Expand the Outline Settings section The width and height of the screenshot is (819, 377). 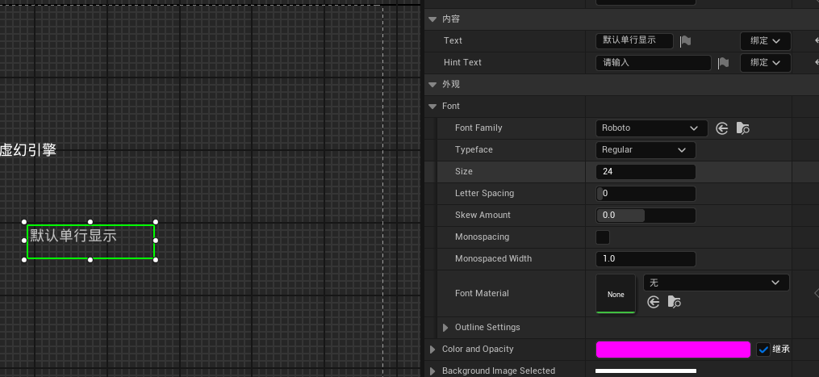click(446, 328)
